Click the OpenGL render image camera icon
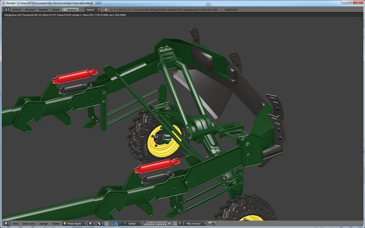The image size is (365, 228). click(x=209, y=223)
